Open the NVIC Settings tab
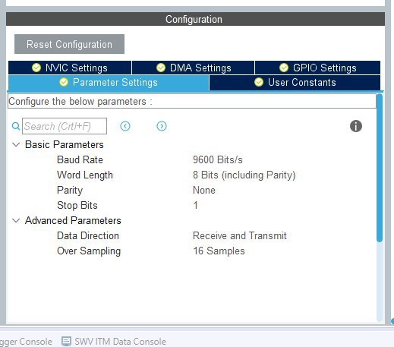The height and width of the screenshot is (347, 394). pyautogui.click(x=70, y=68)
